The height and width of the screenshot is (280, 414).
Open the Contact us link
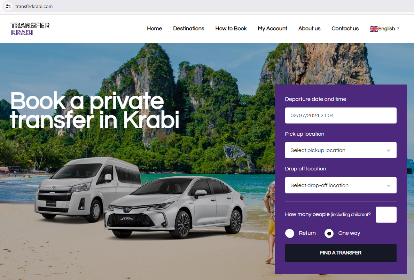345,29
